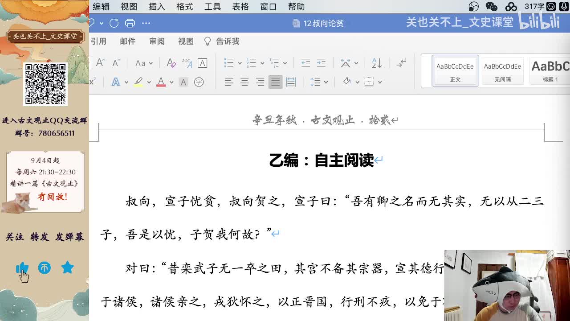Expand the numbering style dropdown
Screen dimensions: 570x321
point(262,63)
